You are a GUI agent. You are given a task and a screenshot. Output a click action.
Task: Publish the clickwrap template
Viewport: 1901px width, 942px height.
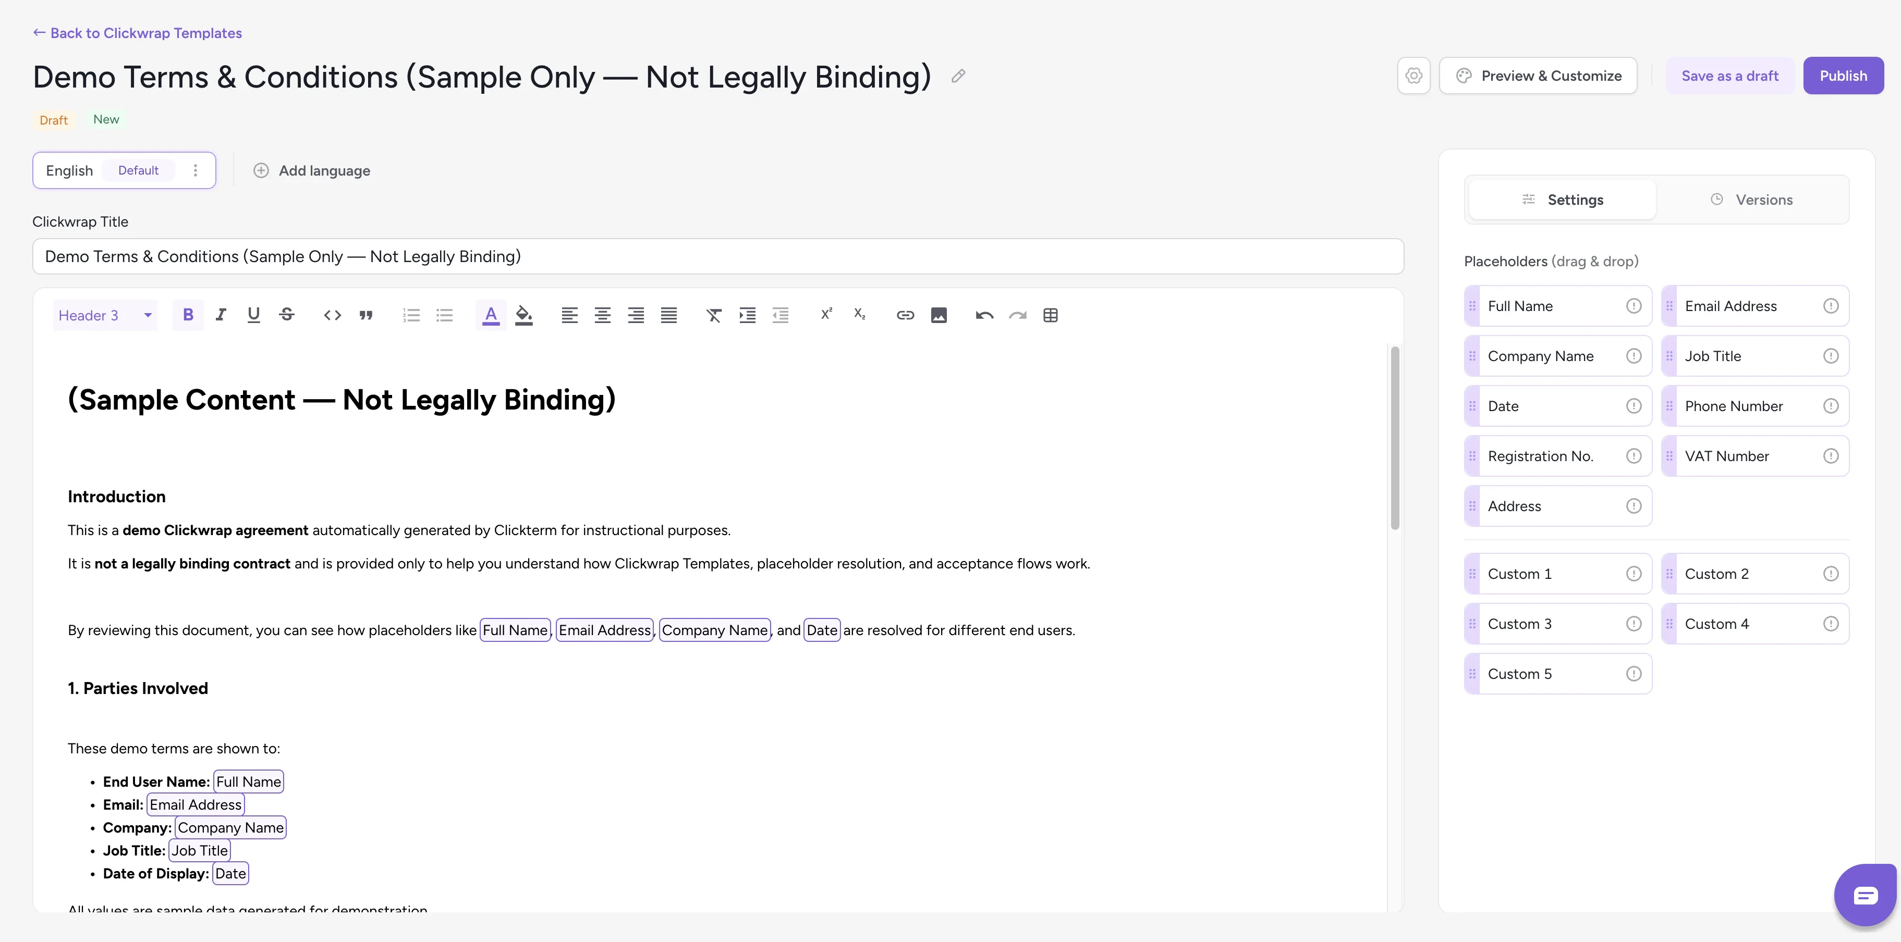1843,75
